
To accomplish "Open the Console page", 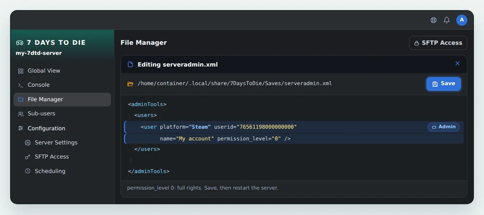I will click(62, 85).
